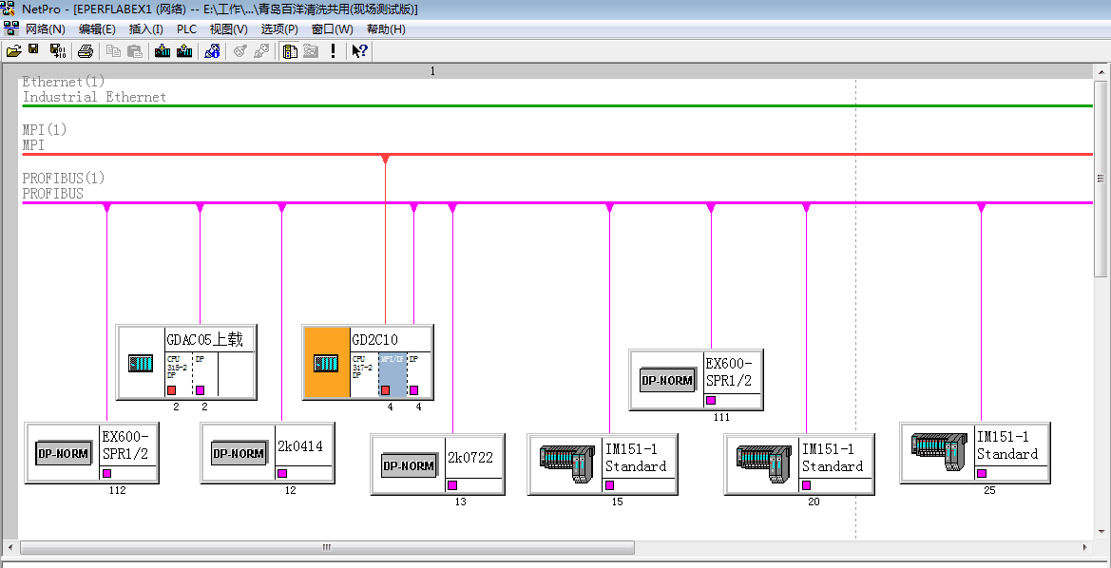The height and width of the screenshot is (568, 1111).
Task: Select the IM151-1 module icon at address 15
Action: (567, 464)
